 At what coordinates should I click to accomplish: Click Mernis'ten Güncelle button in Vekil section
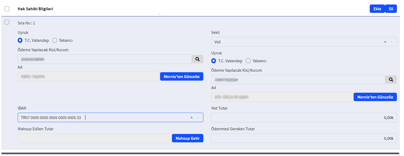click(x=375, y=97)
